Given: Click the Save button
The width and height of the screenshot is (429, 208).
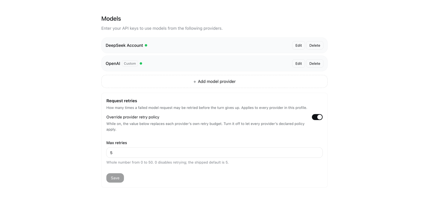Looking at the screenshot, I should [x=115, y=178].
